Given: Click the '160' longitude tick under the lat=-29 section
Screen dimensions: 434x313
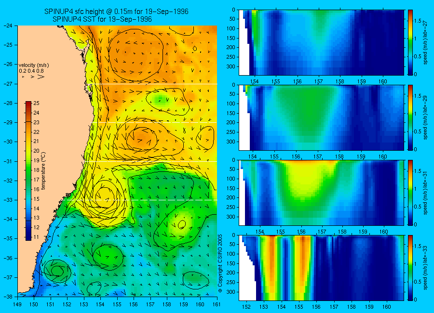Looking at the screenshot, I should coord(383,156).
